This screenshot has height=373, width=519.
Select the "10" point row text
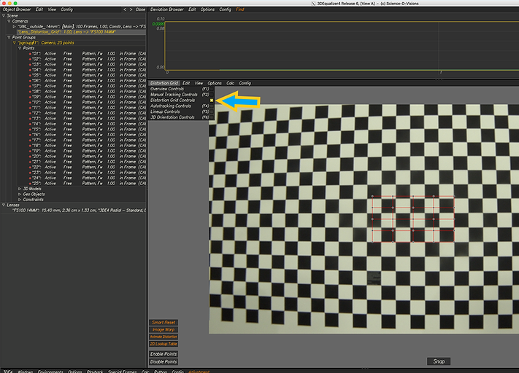click(x=88, y=103)
